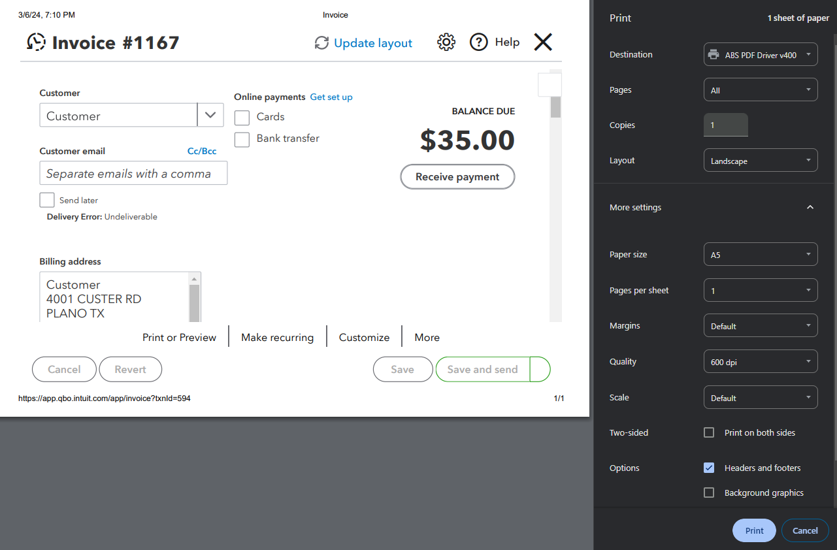Viewport: 837px width, 550px height.
Task: Open the Paper size dropdown
Action: click(x=760, y=255)
